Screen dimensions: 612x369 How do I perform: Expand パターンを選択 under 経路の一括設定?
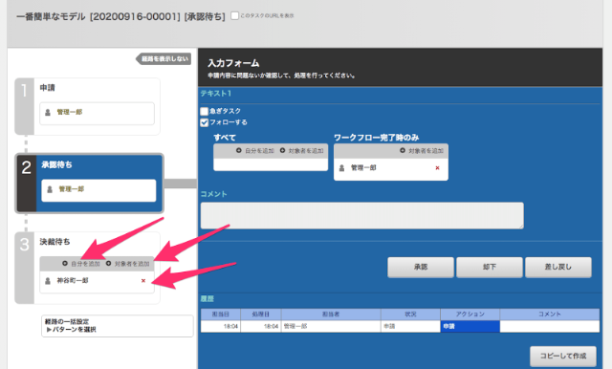(x=71, y=330)
